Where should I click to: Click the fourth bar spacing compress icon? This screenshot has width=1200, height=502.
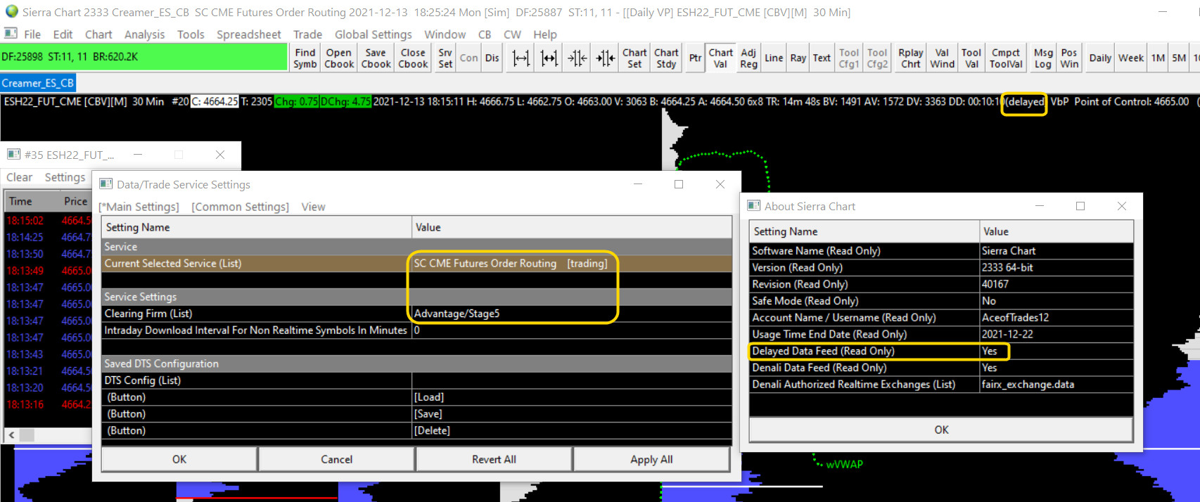click(606, 58)
